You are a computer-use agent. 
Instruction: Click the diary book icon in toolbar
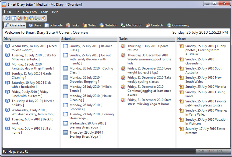8,18
